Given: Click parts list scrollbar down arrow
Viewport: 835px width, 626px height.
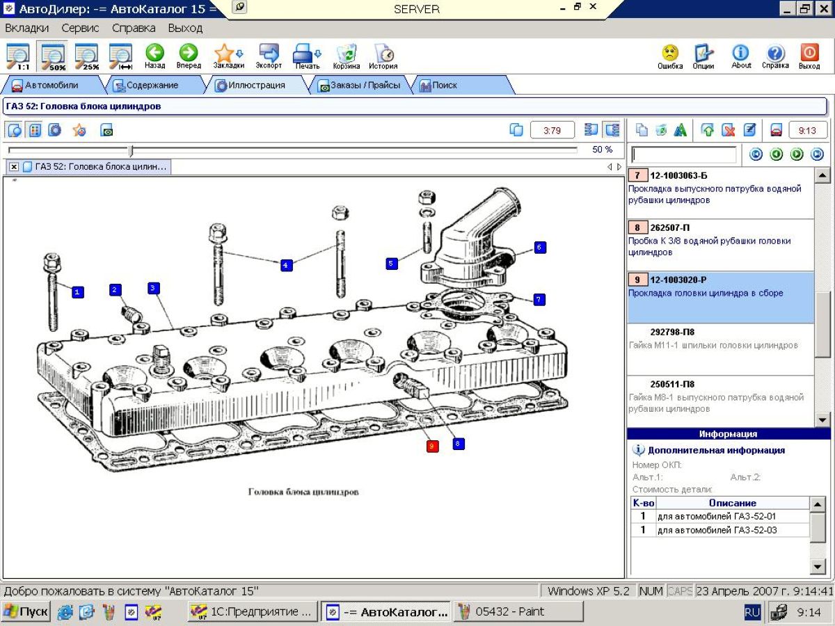Looking at the screenshot, I should 822,419.
